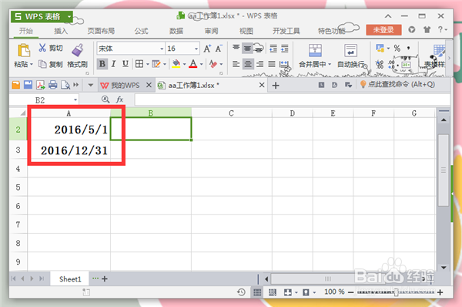This screenshot has height=307, width=462.
Task: Click the clear formatting eraser icon
Action: click(x=213, y=64)
